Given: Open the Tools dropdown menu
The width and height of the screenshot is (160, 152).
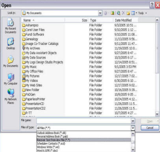Looking at the screenshot, I should click(x=142, y=13).
